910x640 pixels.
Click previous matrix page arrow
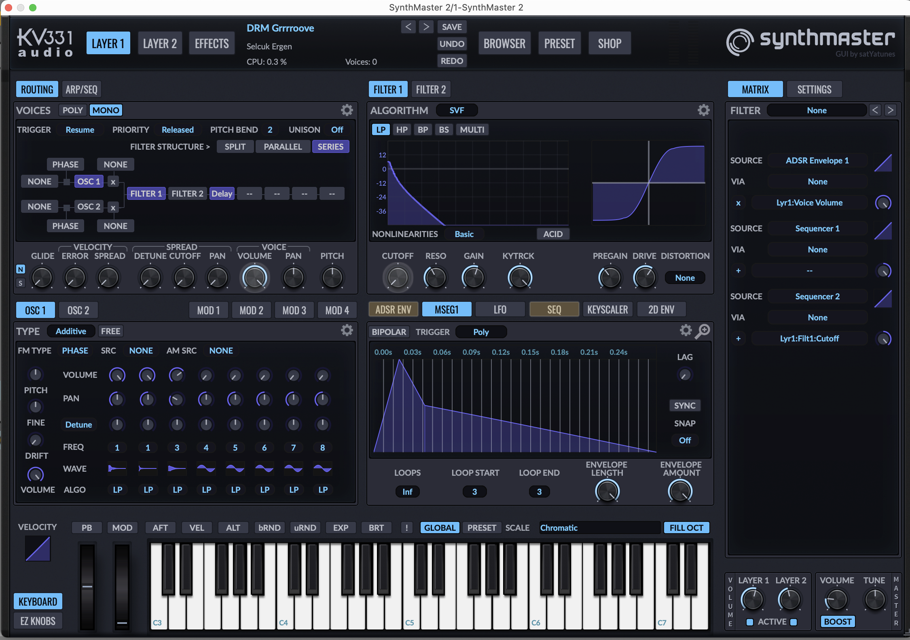point(875,110)
